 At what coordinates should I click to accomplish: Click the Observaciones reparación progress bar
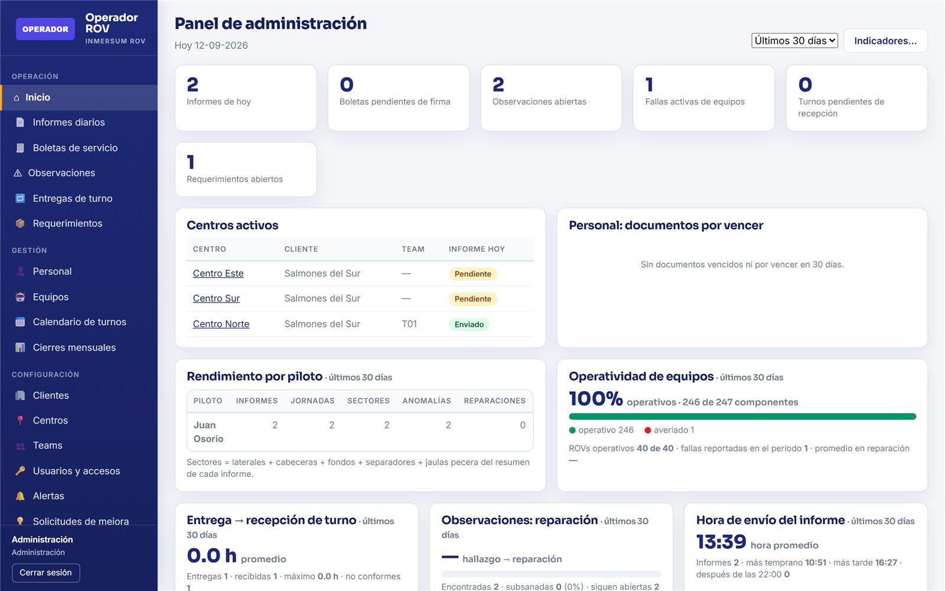tap(551, 574)
